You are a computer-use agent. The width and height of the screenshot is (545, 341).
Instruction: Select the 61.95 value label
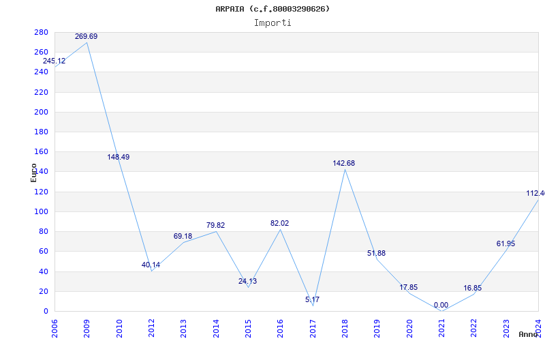click(505, 244)
